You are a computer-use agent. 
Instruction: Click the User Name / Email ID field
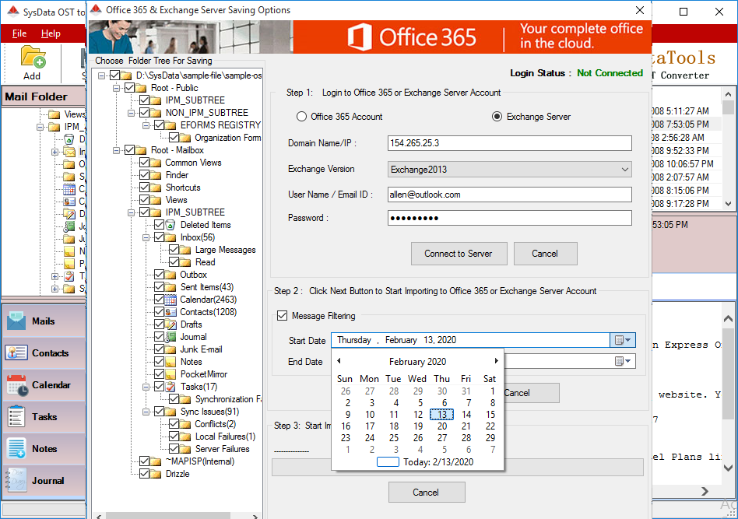pos(510,195)
